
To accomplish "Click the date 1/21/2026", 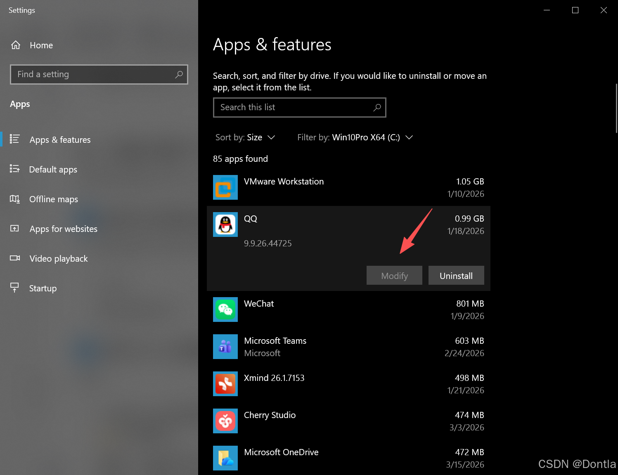I will point(466,390).
